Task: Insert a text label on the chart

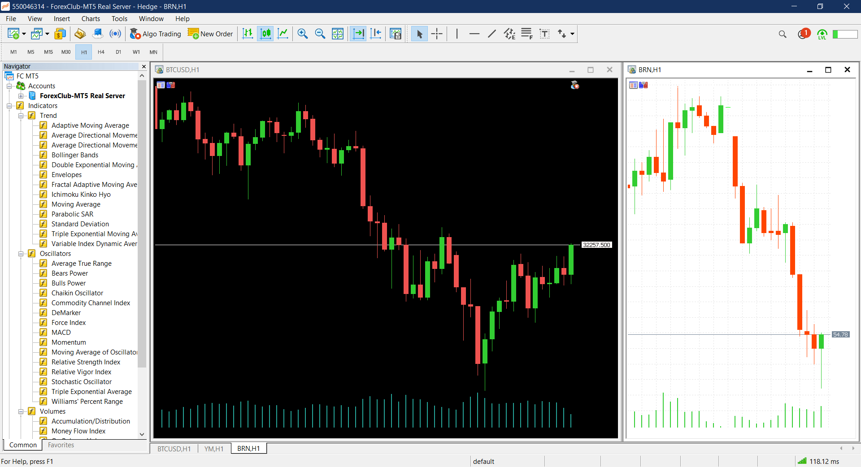Action: click(x=544, y=34)
